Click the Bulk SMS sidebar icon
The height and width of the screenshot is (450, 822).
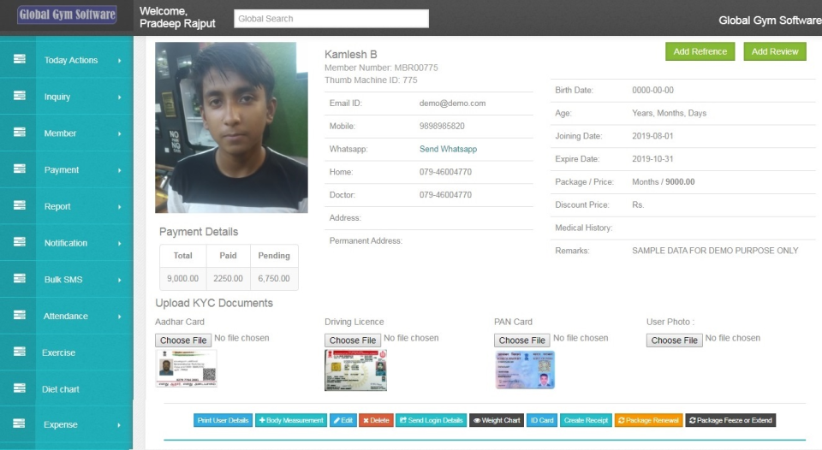(x=20, y=278)
